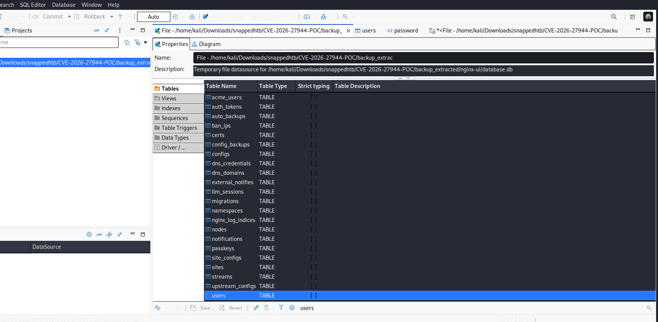The width and height of the screenshot is (658, 322).
Task: Toggle Strict typing checkbox for acme_users
Action: pos(314,97)
